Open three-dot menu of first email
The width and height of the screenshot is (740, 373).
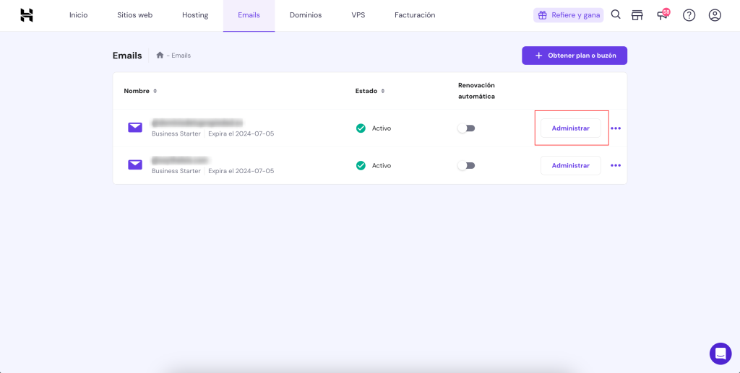click(616, 128)
